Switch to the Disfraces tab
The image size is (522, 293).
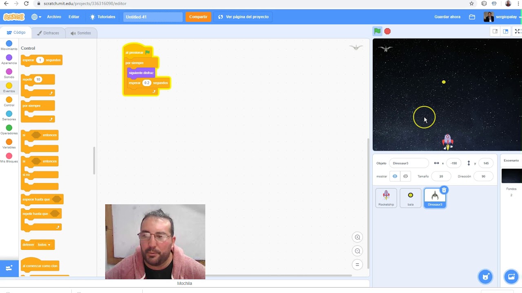point(48,33)
